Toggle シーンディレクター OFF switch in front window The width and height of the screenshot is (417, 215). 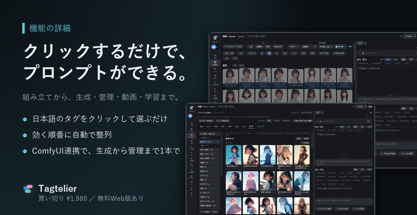[368, 121]
